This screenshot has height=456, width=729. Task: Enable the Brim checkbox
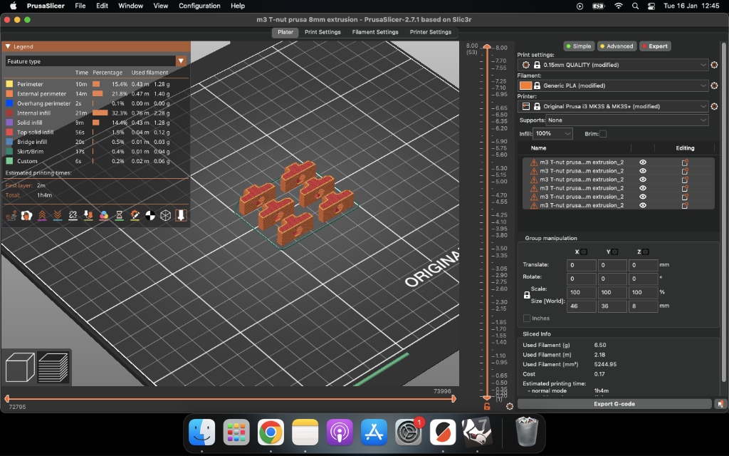tap(603, 134)
